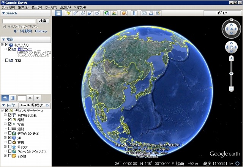
Task: Open the 編集 menu
Action: [23, 7]
